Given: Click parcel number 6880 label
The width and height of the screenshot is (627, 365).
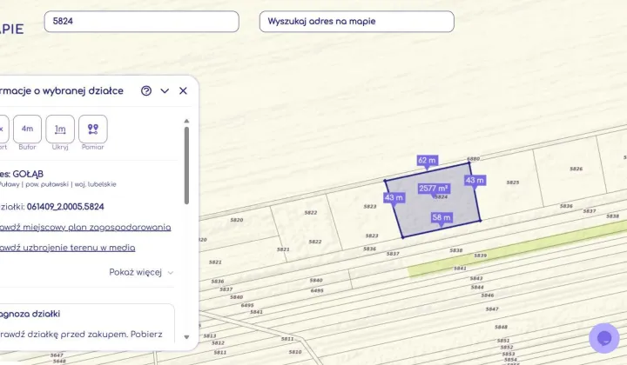Looking at the screenshot, I should [473, 159].
